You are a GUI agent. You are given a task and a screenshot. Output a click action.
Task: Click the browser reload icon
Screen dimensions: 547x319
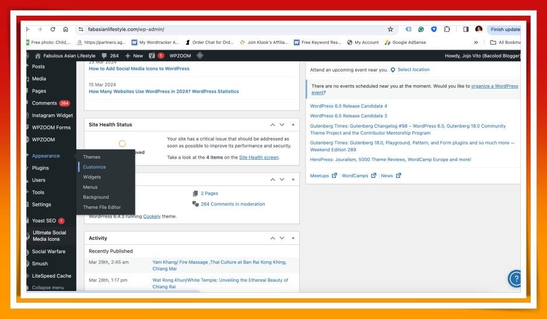(52, 29)
